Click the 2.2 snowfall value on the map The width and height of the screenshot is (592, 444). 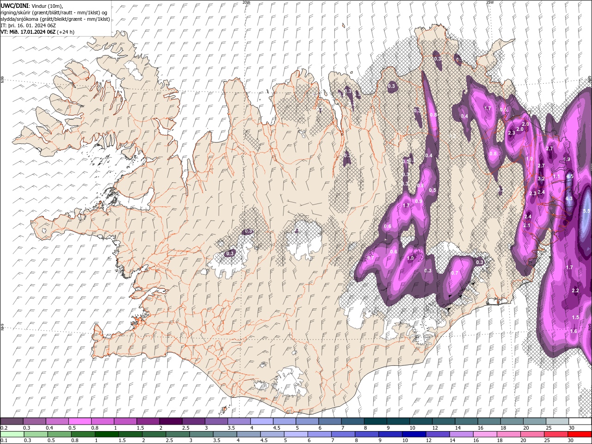point(575,291)
